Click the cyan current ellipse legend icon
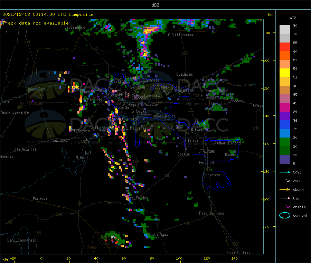311x263 pixels. pos(285,215)
